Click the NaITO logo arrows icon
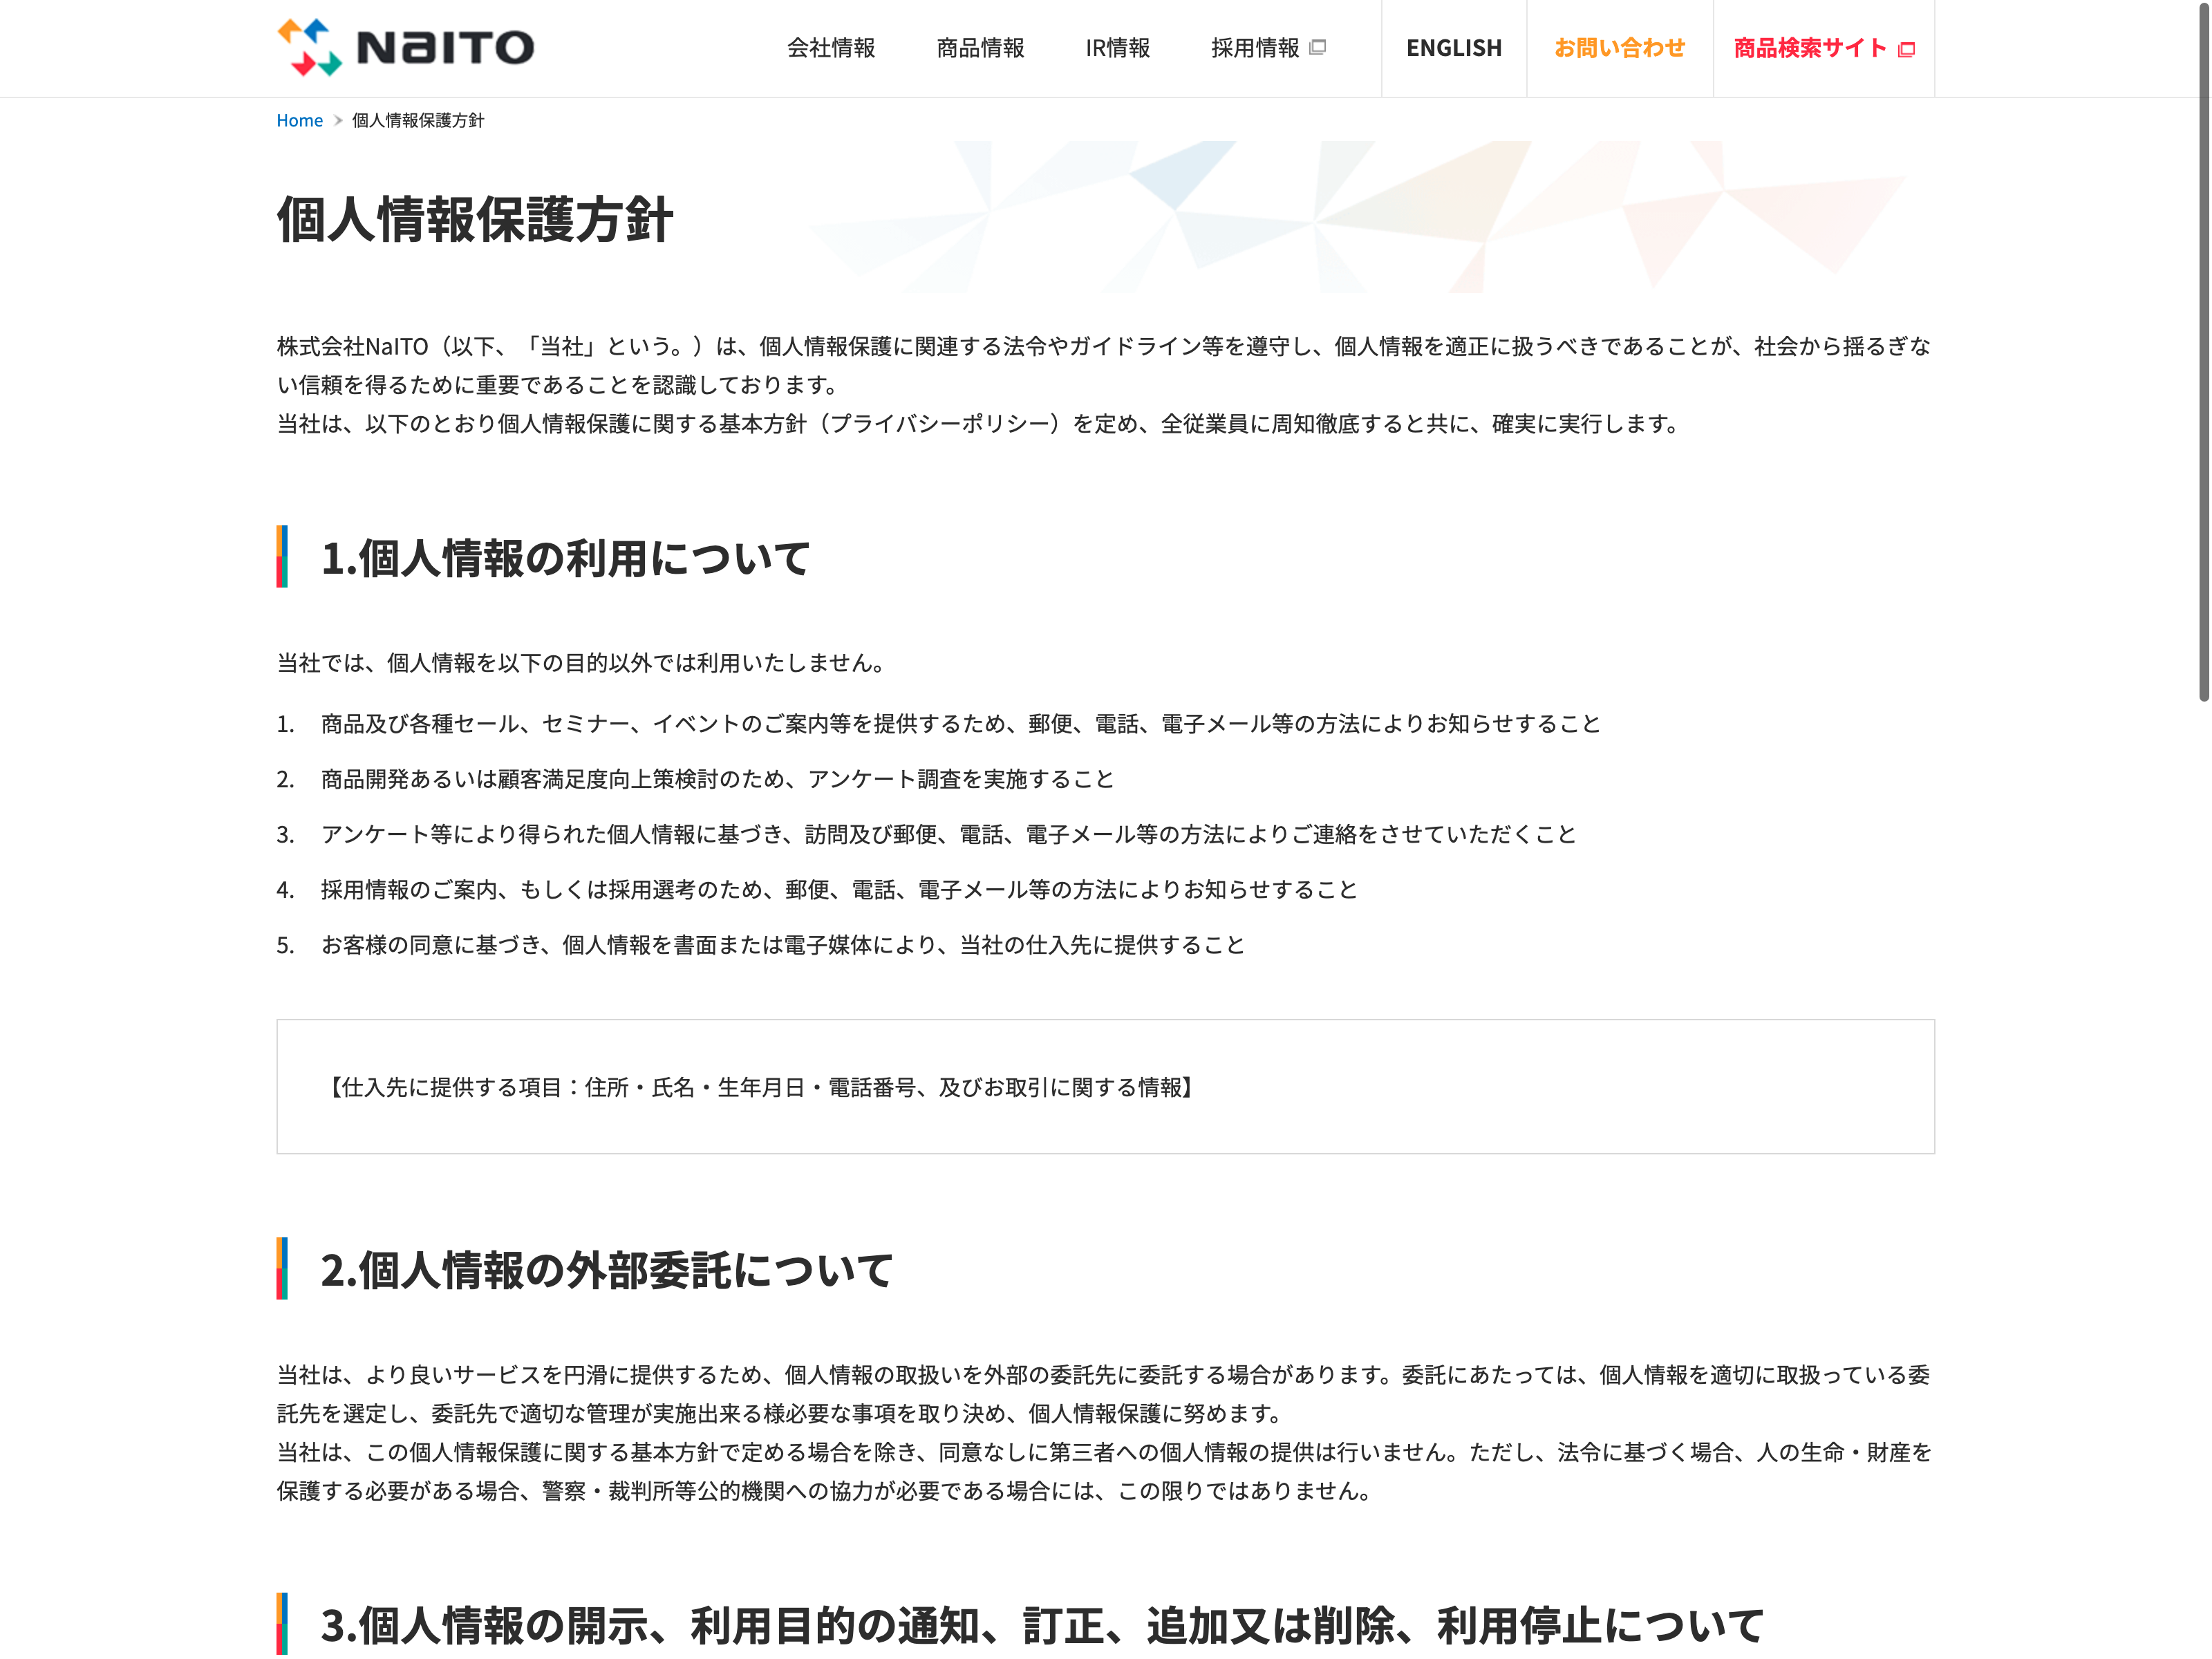Viewport: 2212px width, 1659px height. [309, 47]
